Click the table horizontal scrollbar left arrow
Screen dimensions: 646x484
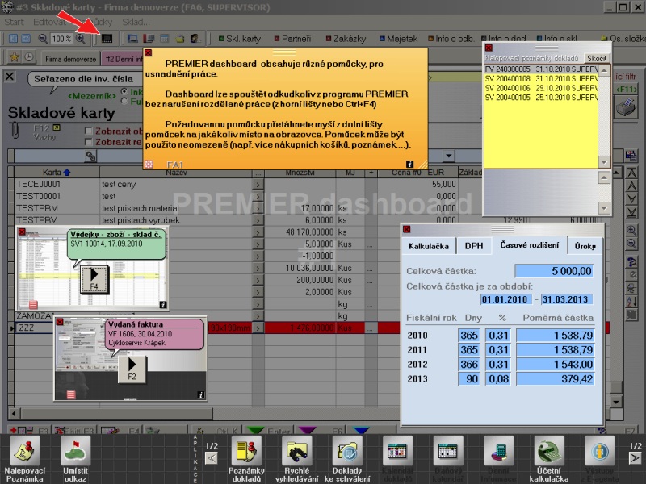(x=14, y=413)
